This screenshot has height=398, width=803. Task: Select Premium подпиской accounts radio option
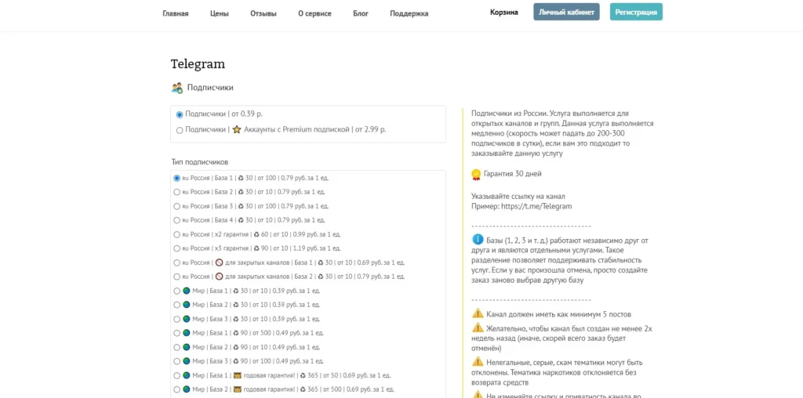click(180, 130)
